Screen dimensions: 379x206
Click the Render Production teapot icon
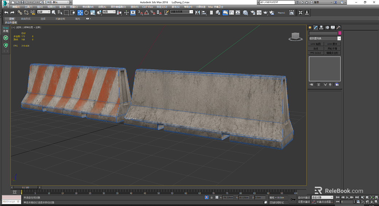pyautogui.click(x=266, y=12)
